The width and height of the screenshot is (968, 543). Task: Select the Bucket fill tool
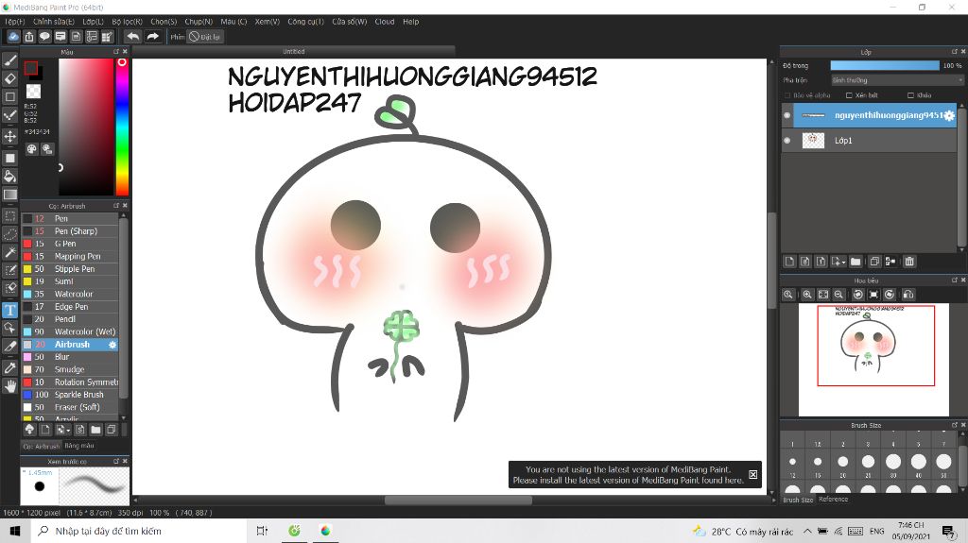pyautogui.click(x=9, y=177)
